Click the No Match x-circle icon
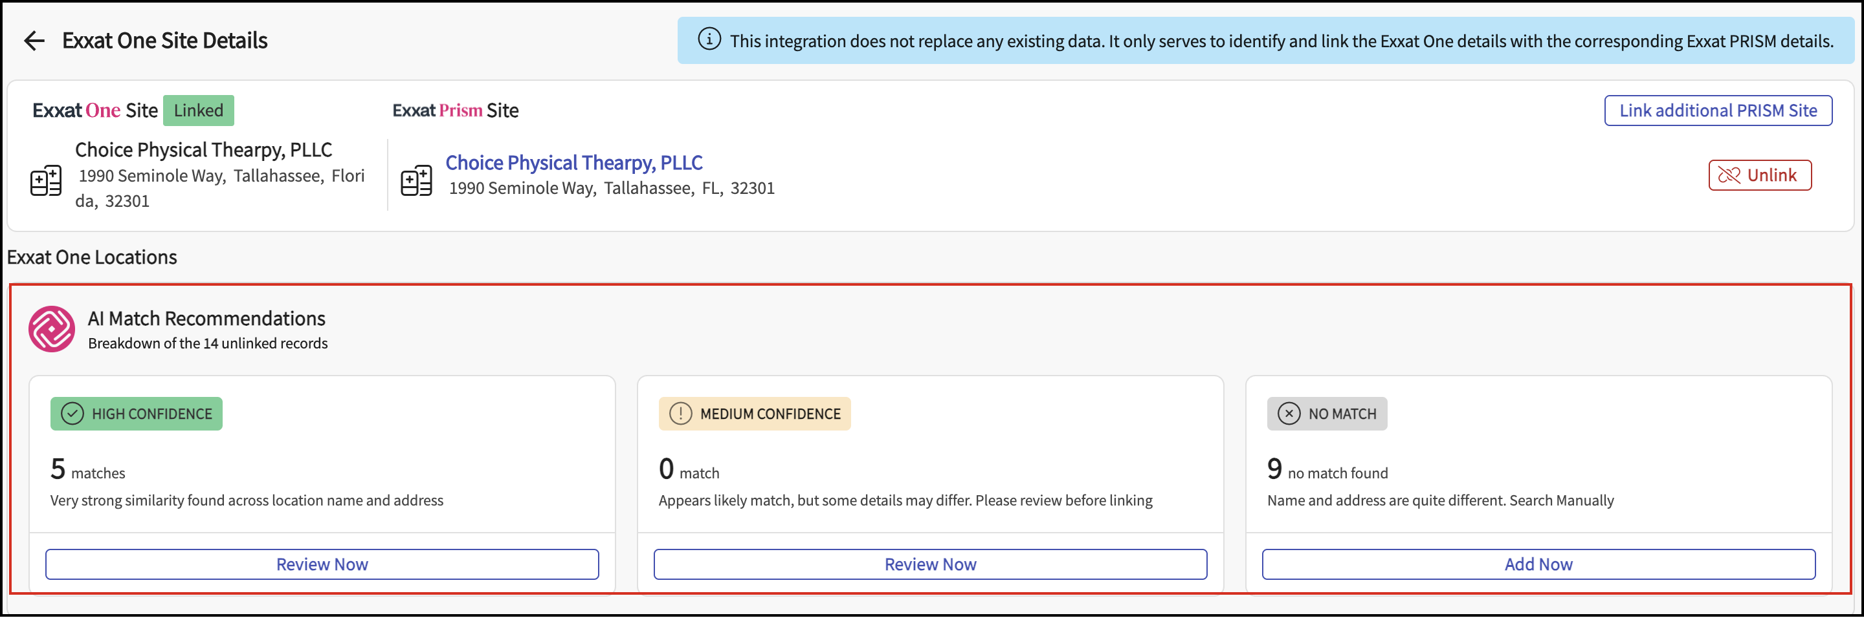This screenshot has height=618, width=1864. (x=1289, y=414)
